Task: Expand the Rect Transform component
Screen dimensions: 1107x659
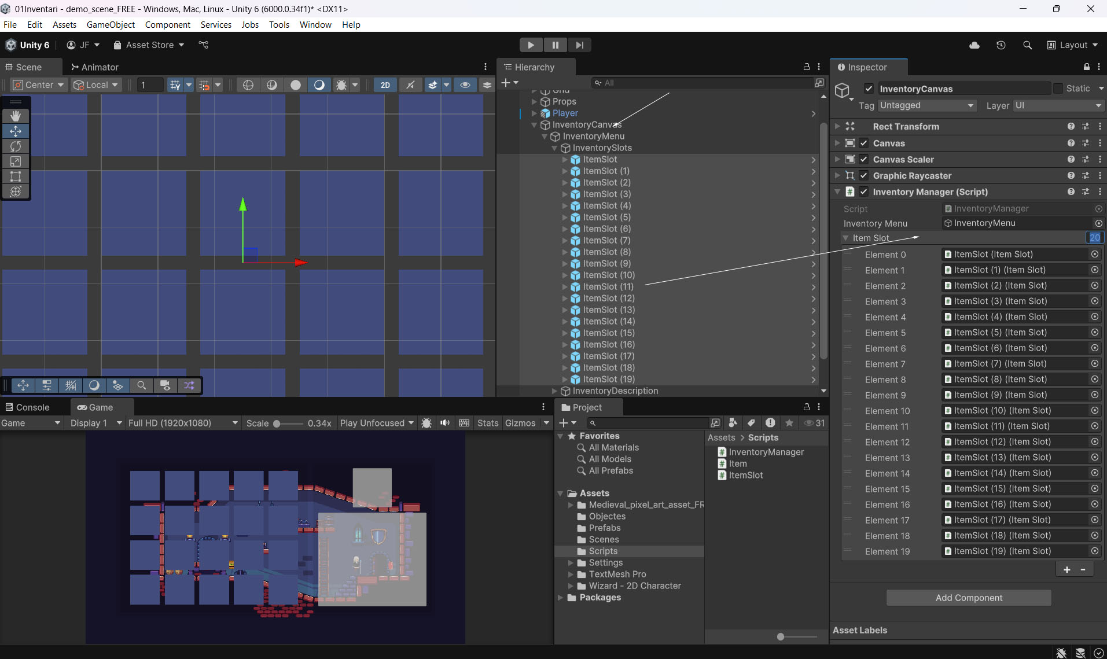Action: coord(837,126)
